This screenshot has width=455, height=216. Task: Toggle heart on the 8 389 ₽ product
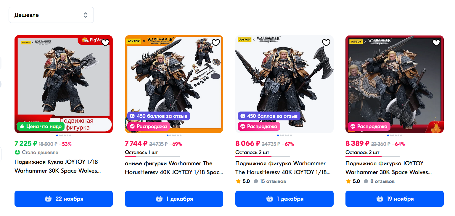click(436, 43)
